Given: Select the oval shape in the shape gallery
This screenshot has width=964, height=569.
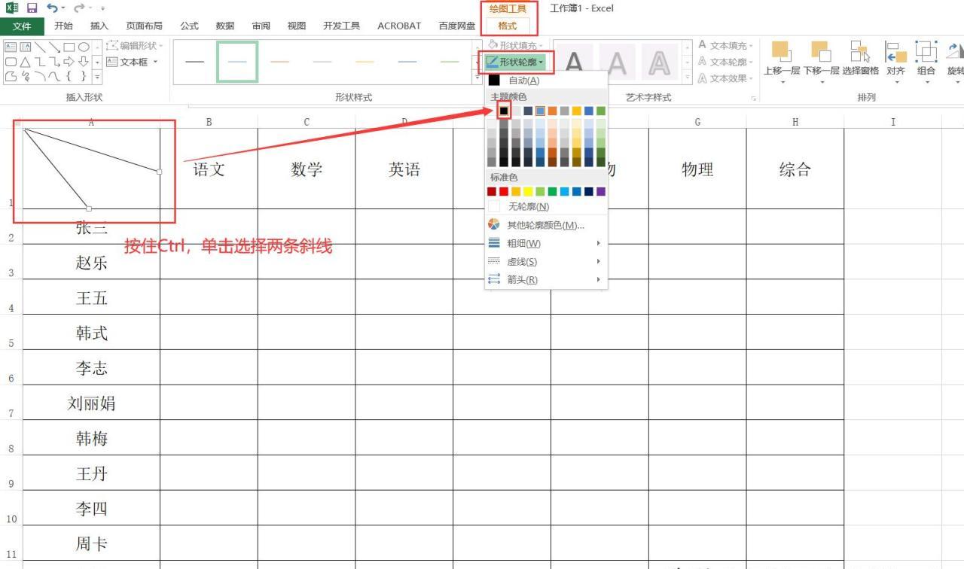Looking at the screenshot, I should click(84, 47).
